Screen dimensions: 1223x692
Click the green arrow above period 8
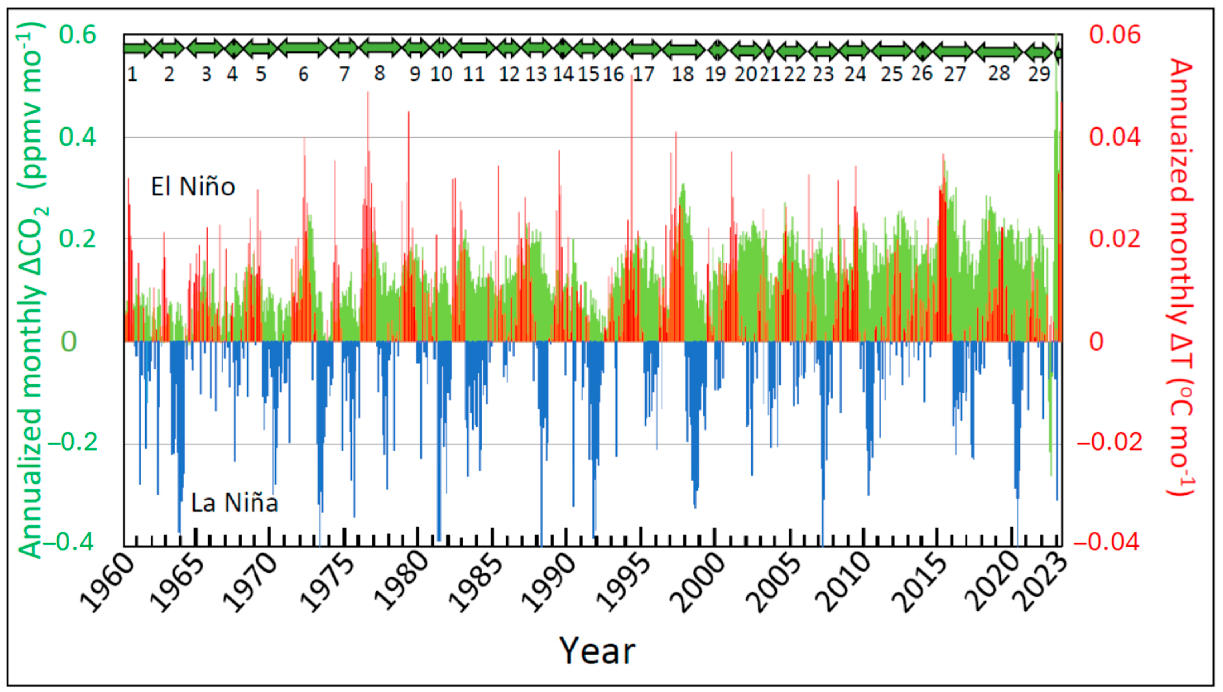pyautogui.click(x=380, y=47)
